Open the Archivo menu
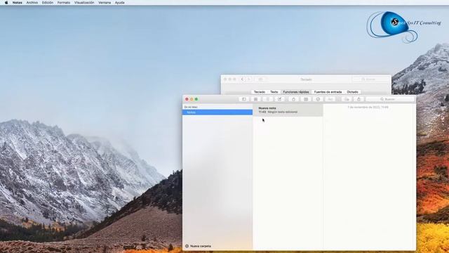449x253 pixels. coord(32,3)
